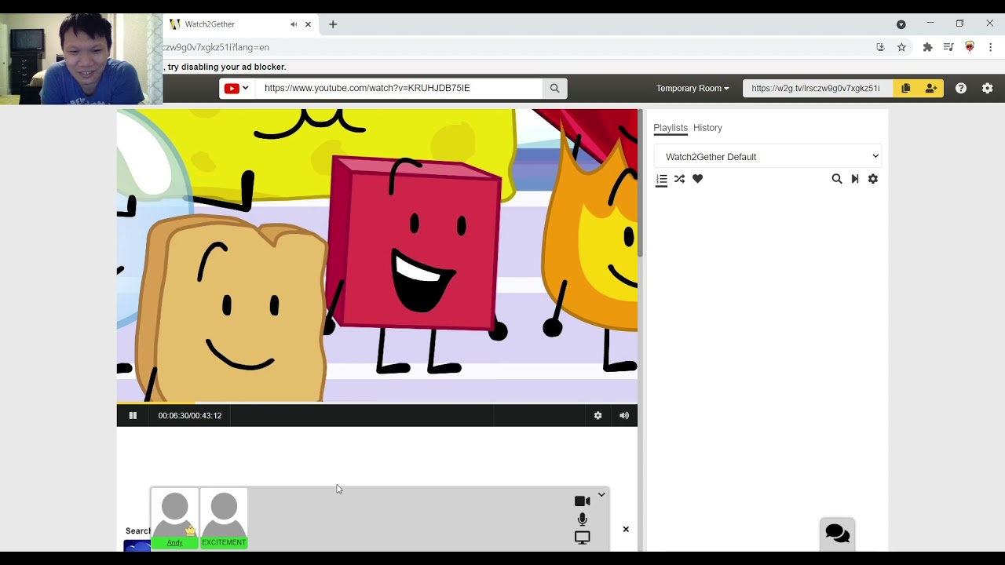Toggle webcam camera icon
This screenshot has width=1005, height=565.
tap(583, 501)
